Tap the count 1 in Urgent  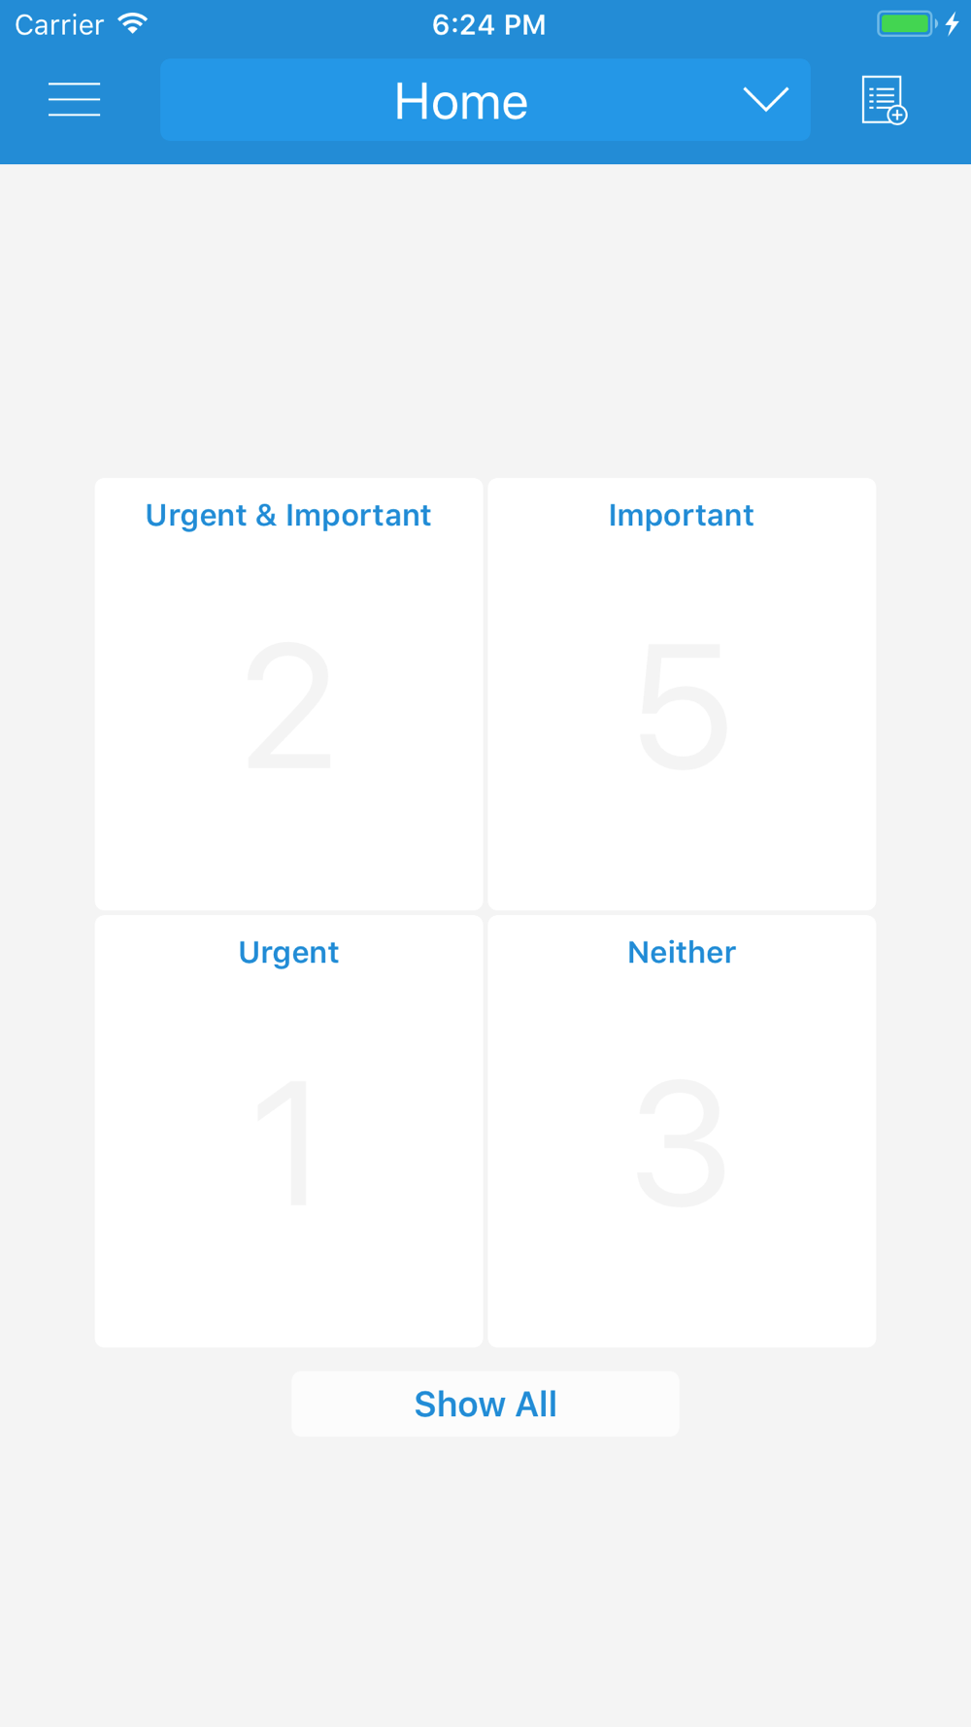[284, 1142]
